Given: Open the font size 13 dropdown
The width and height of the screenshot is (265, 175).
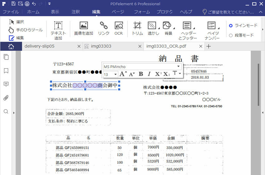Looking at the screenshot, I should [115, 74].
